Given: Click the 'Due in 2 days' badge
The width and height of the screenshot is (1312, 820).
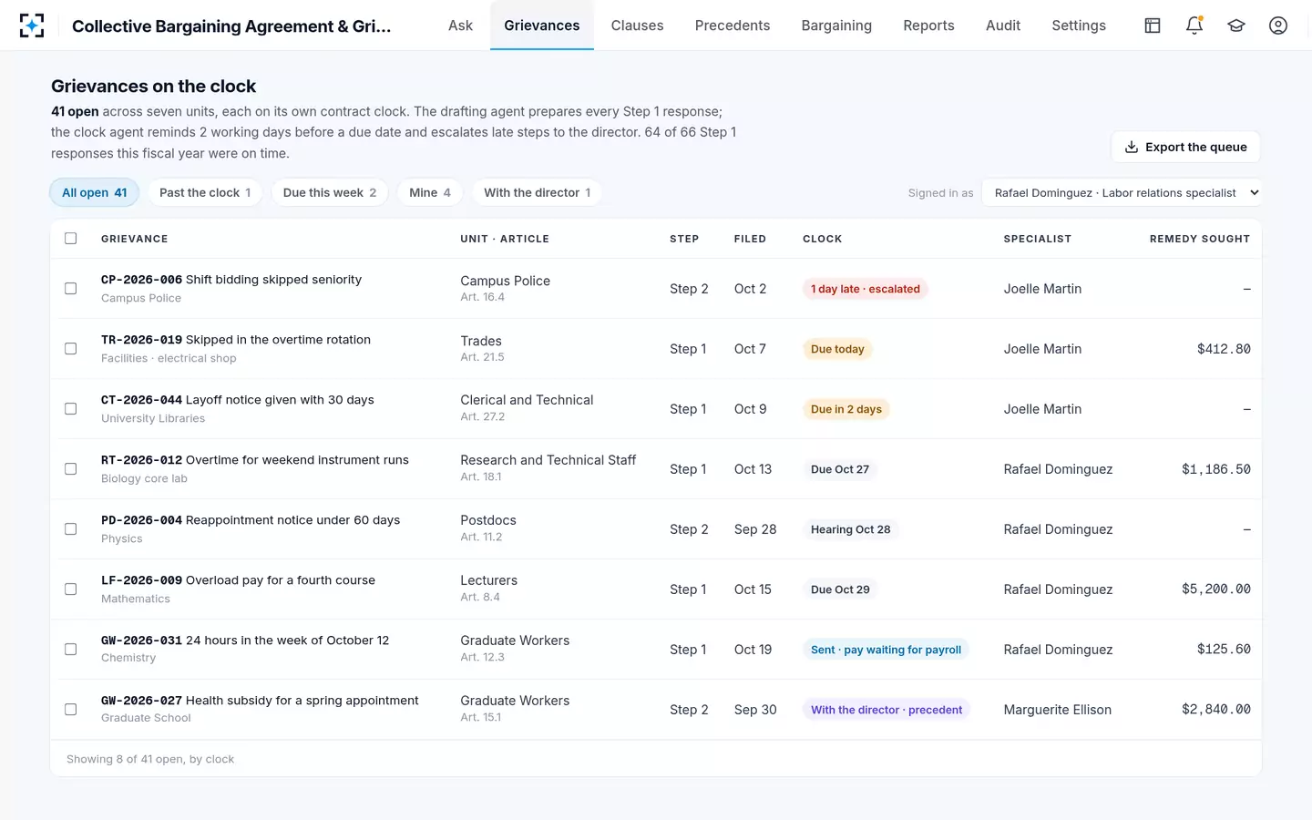Looking at the screenshot, I should [x=846, y=409].
